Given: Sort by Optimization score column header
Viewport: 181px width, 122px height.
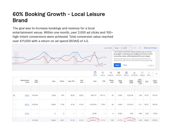Looking at the screenshot, I should [25, 81].
